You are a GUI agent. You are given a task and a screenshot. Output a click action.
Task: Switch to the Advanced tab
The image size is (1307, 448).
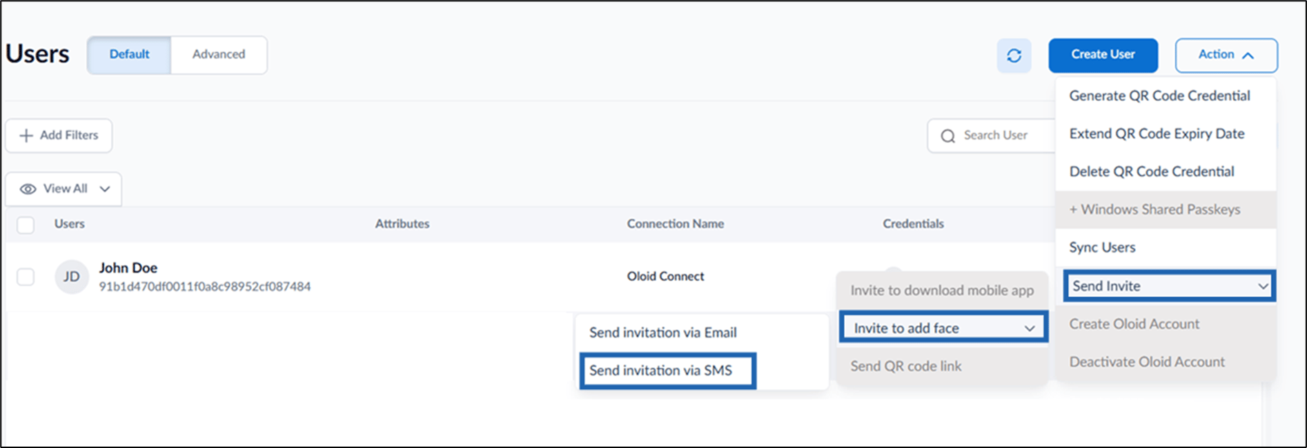tap(219, 55)
